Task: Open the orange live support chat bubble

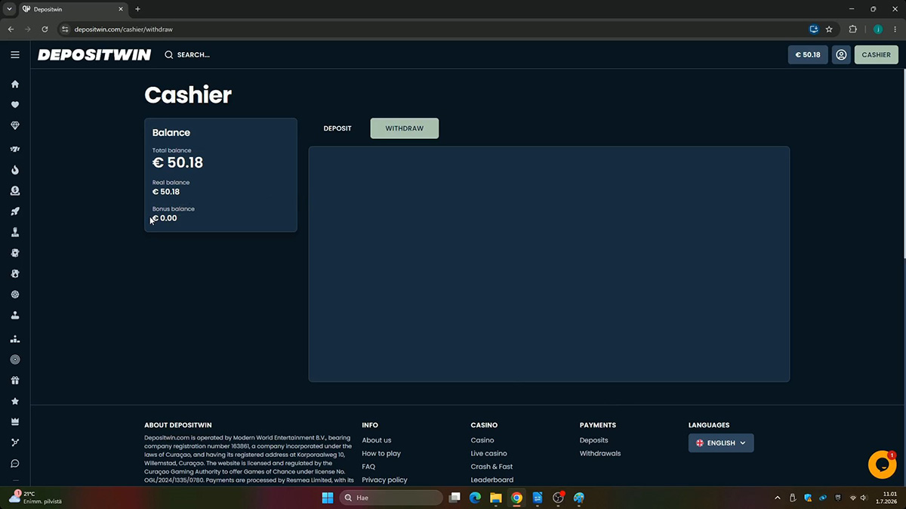Action: click(882, 464)
